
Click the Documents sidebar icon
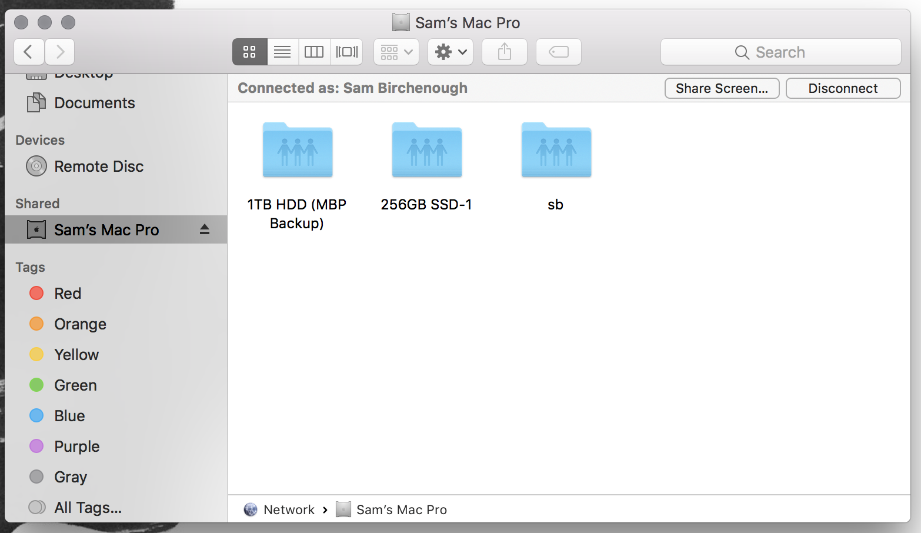36,102
